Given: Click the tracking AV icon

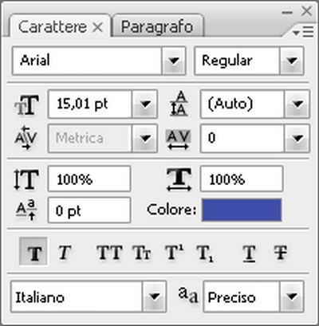Looking at the screenshot, I should click(178, 139).
